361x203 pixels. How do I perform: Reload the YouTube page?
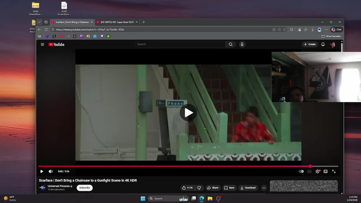coord(46,29)
